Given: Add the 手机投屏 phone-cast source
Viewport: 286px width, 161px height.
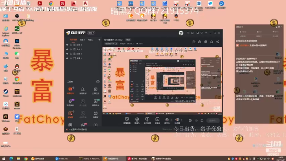Looking at the screenshot, I should [147, 121].
